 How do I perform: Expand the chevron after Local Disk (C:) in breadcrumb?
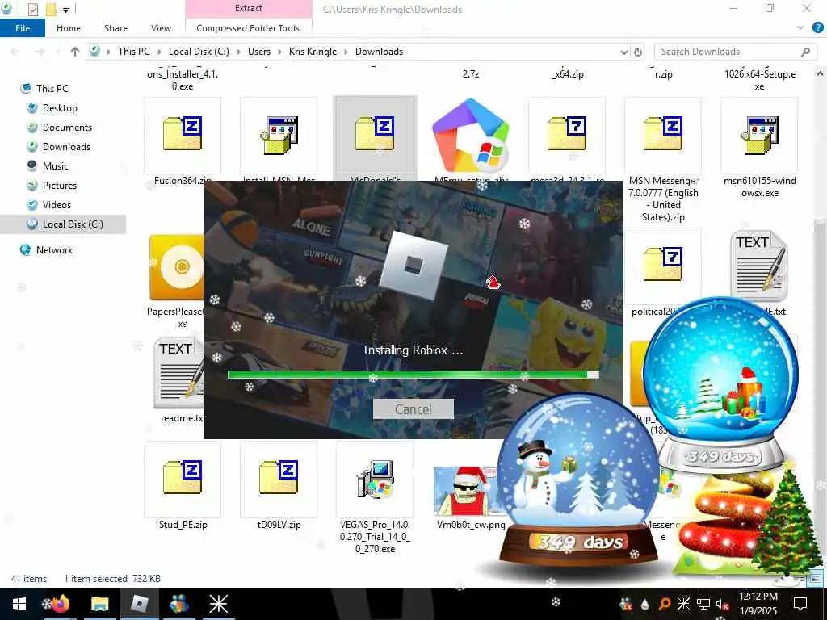[x=238, y=52]
